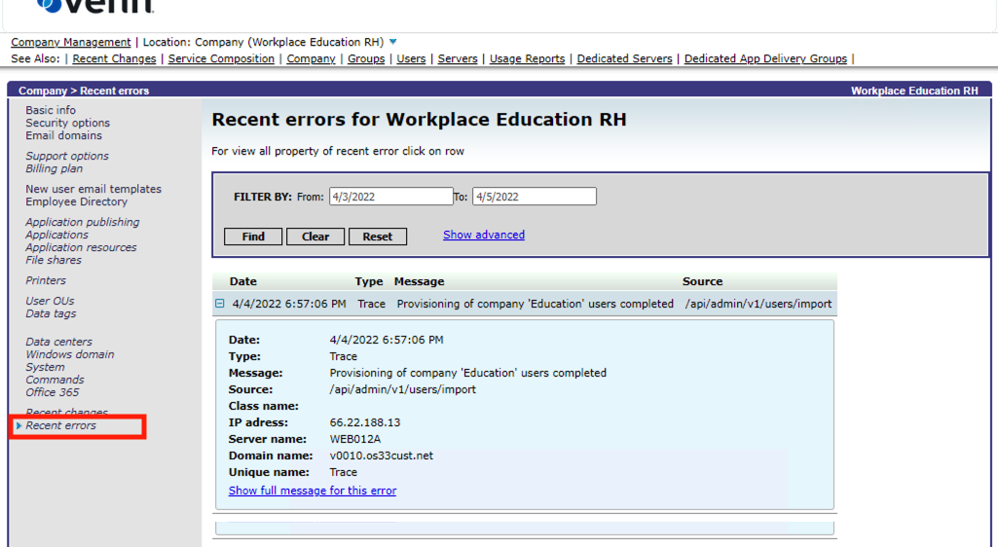This screenshot has height=547, width=998.
Task: Select Security options in sidebar
Action: 67,123
